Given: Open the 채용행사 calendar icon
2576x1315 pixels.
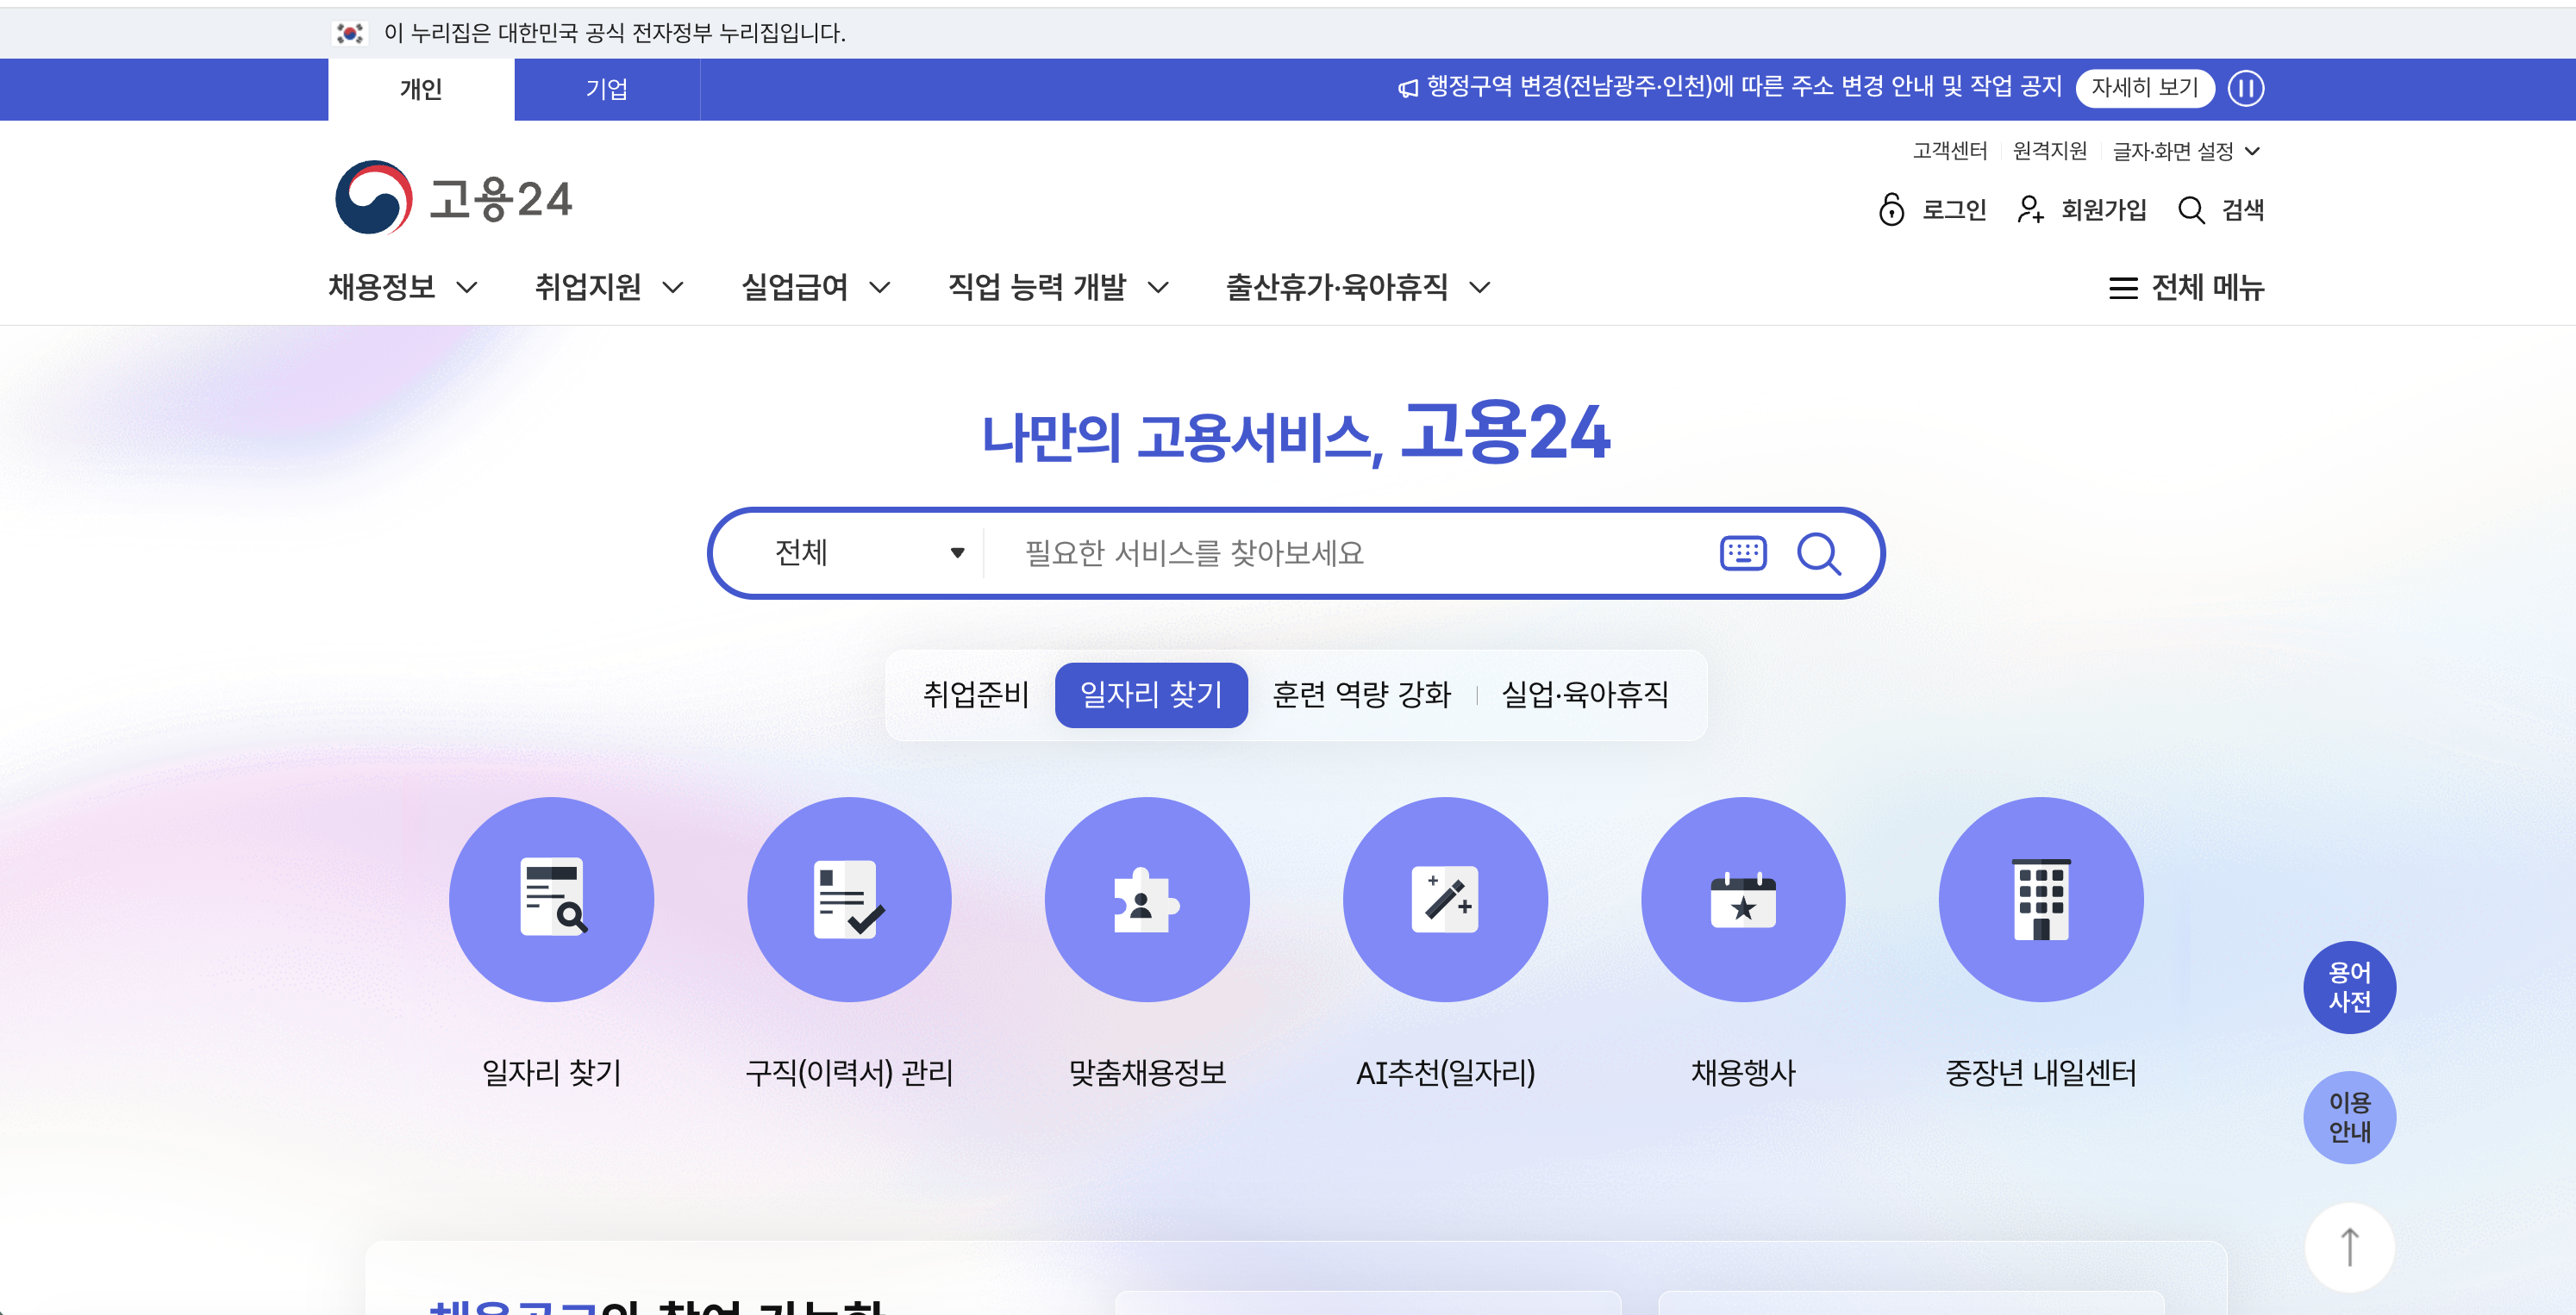Looking at the screenshot, I should tap(1743, 898).
